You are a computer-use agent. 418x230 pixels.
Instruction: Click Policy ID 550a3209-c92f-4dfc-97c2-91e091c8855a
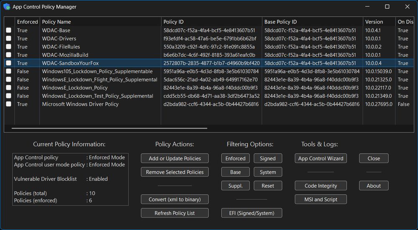209,47
